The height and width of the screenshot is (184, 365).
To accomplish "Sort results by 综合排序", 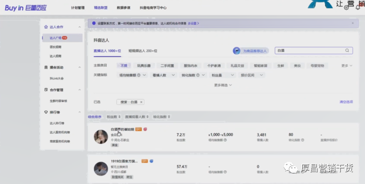I will [95, 117].
